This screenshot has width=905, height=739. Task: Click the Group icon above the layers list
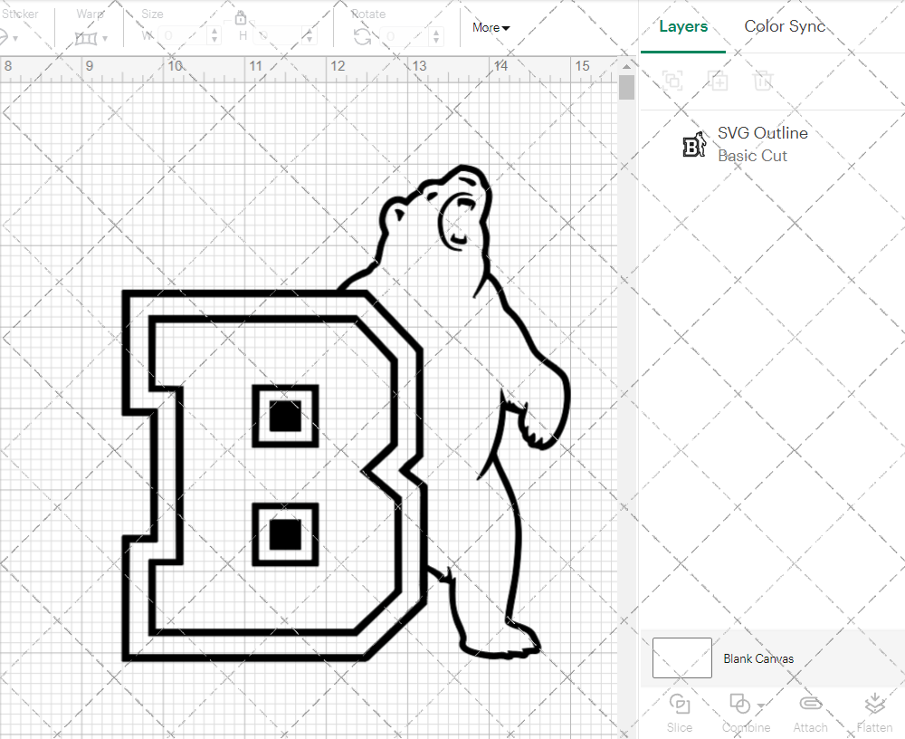click(x=673, y=81)
